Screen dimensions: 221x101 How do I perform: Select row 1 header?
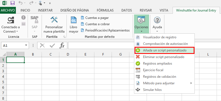(x=3, y=60)
